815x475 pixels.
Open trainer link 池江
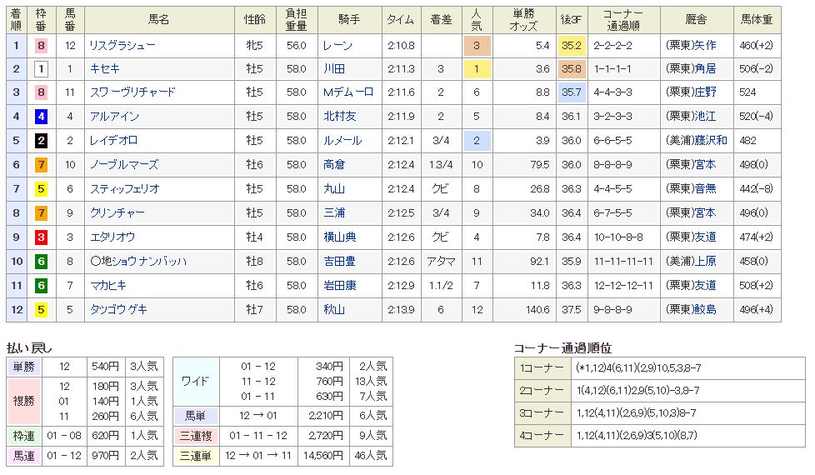(705, 117)
